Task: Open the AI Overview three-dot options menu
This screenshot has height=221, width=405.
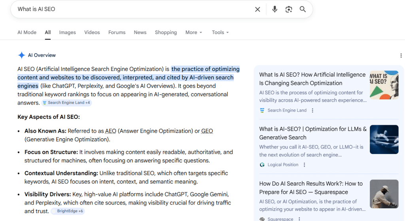Action: [x=401, y=55]
